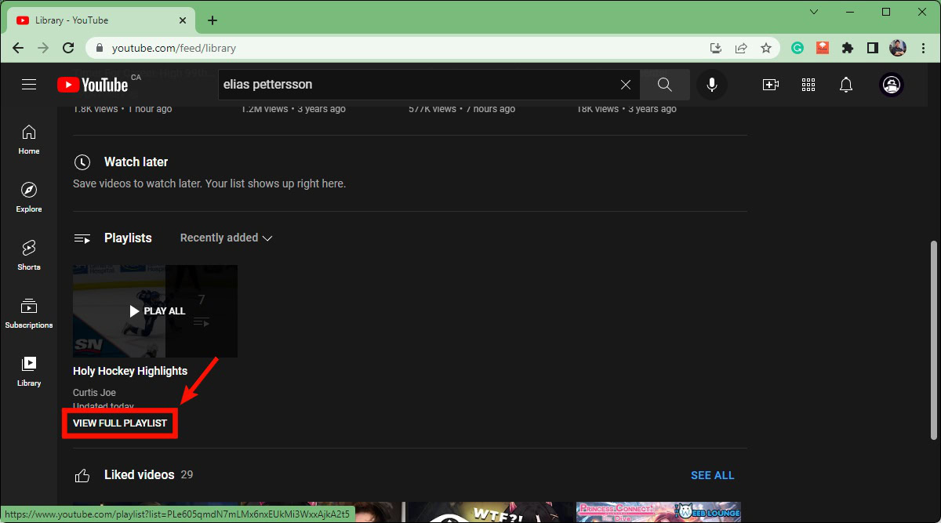941x523 pixels.
Task: Open the Chrome three-dot menu
Action: coord(923,48)
